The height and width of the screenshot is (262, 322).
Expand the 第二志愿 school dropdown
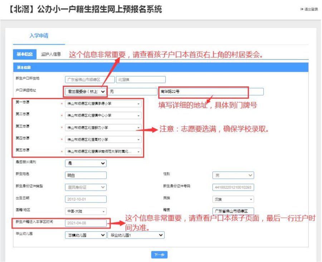(x=103, y=116)
